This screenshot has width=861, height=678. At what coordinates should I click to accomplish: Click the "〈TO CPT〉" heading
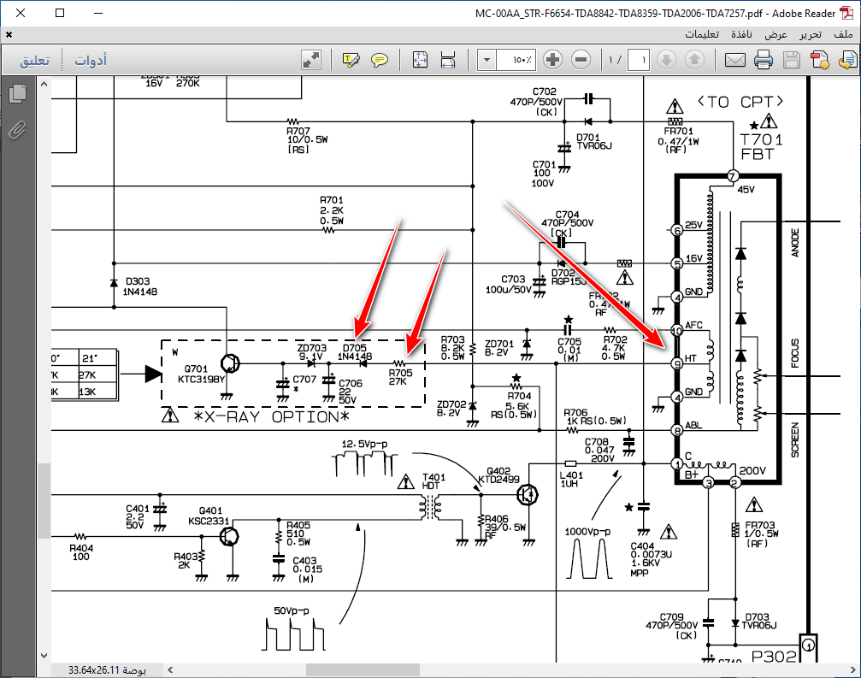click(x=740, y=102)
